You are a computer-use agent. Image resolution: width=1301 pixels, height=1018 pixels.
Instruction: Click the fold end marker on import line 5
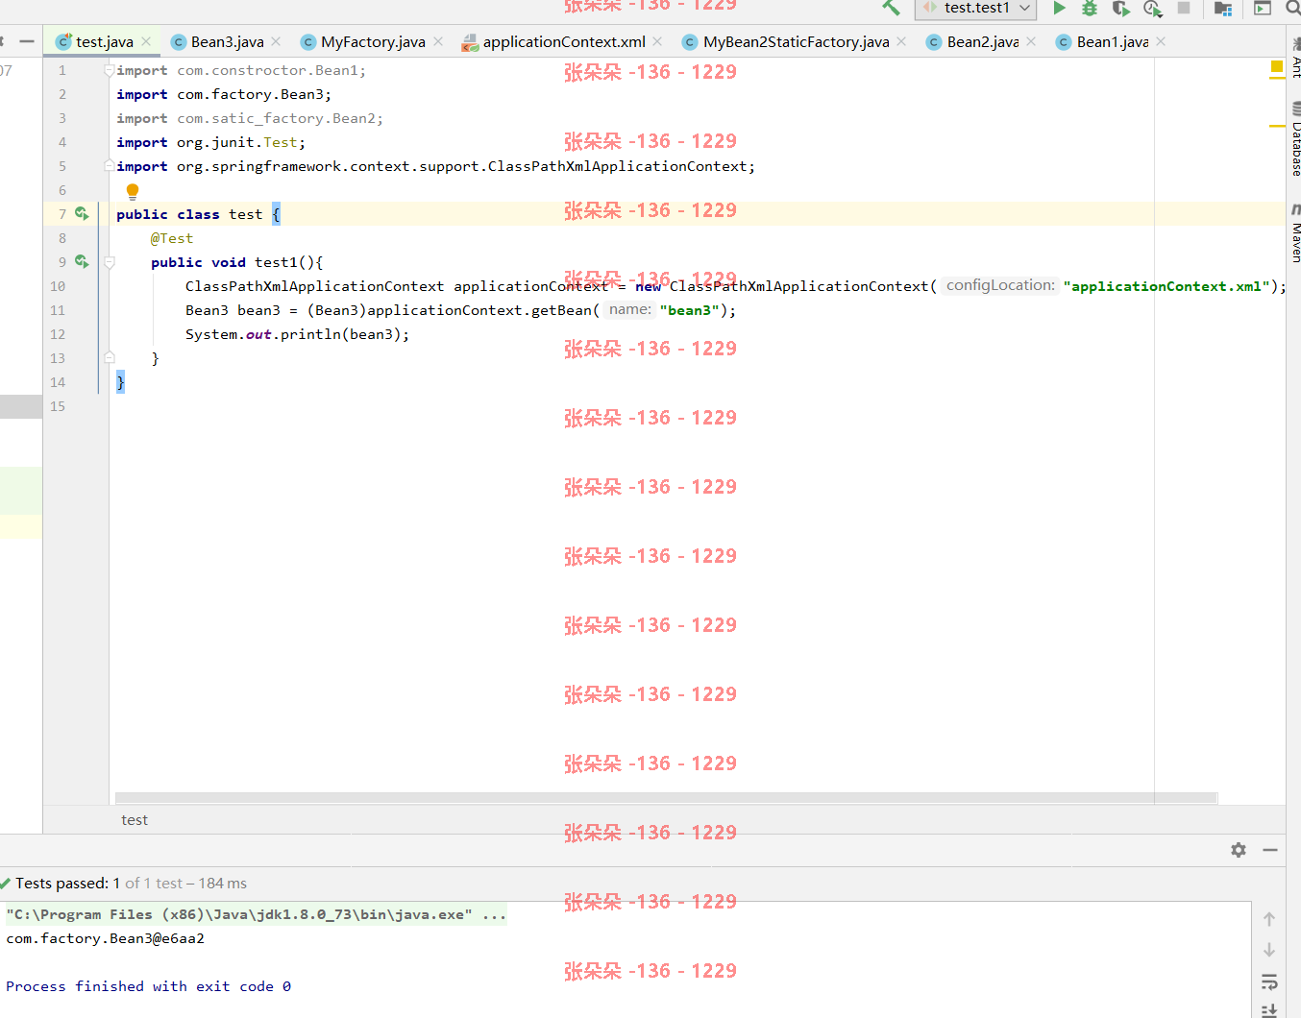(110, 166)
